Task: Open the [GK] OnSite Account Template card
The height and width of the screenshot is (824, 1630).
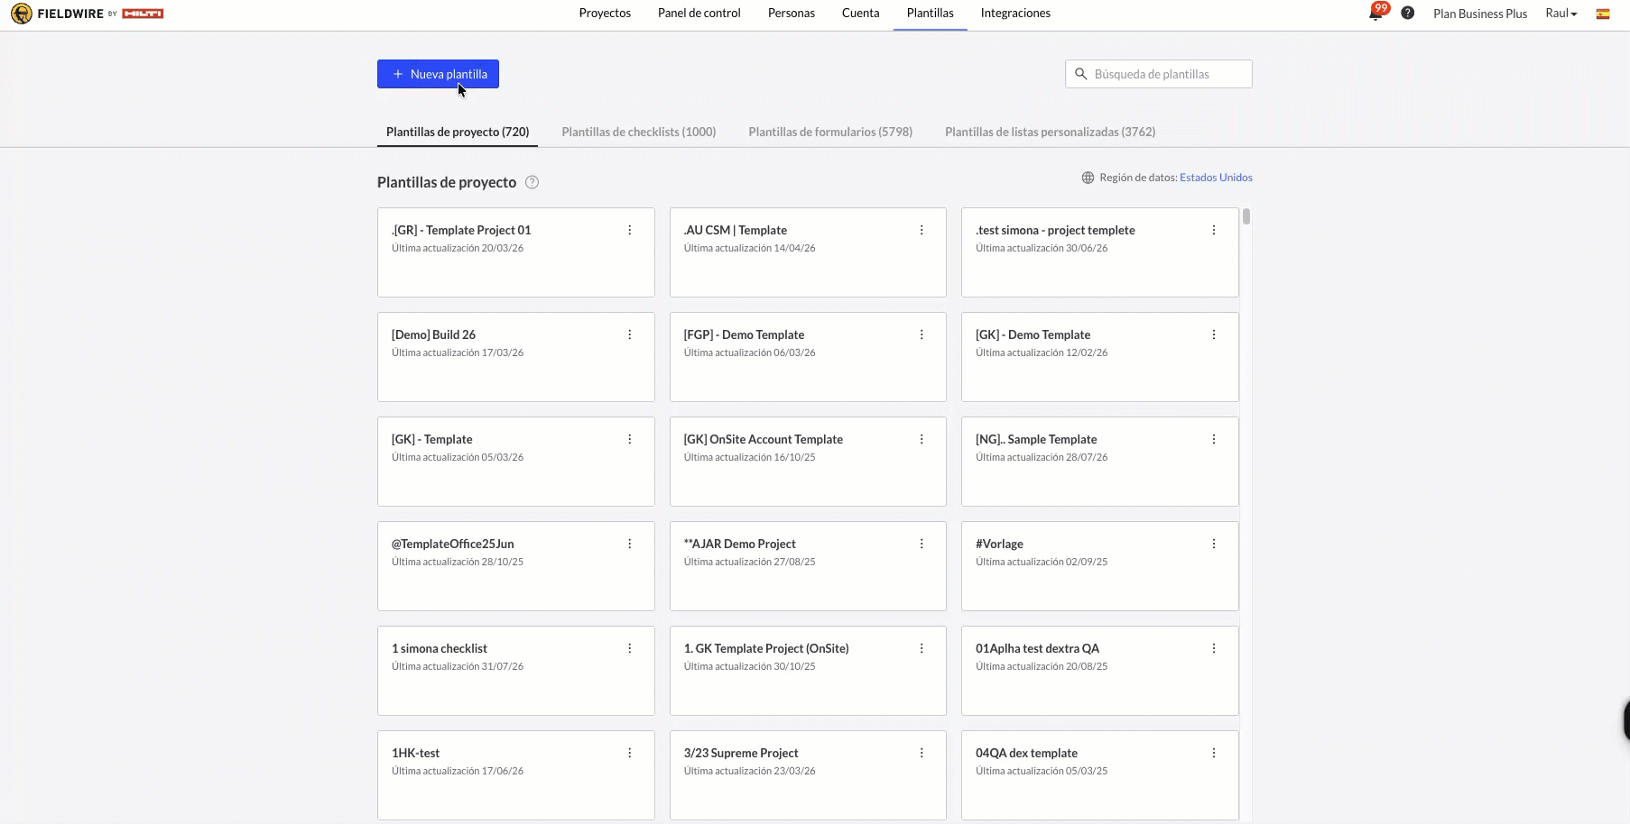Action: [808, 462]
